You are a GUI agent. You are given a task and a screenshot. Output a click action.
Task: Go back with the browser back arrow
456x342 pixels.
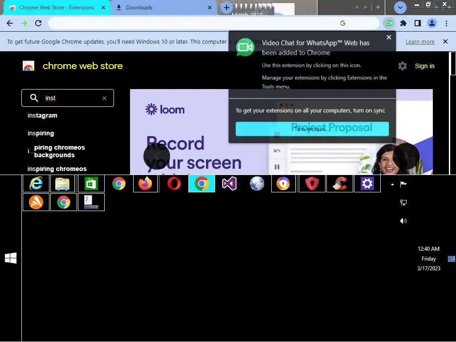point(10,23)
